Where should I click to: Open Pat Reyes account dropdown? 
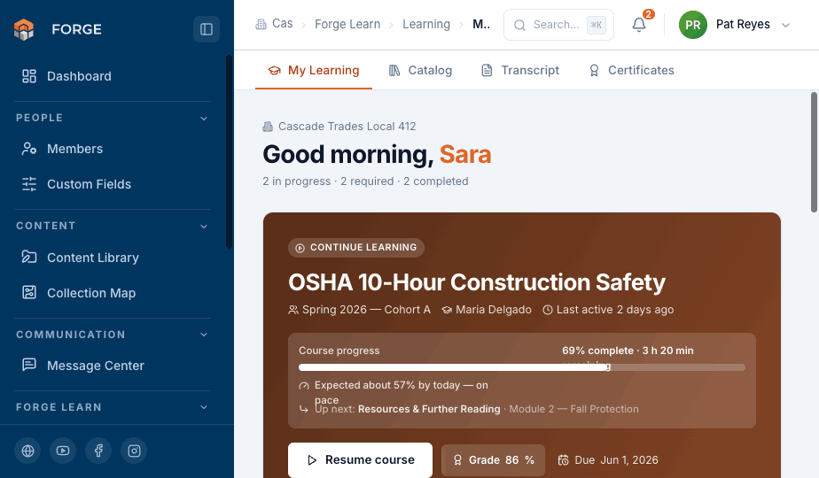[x=735, y=25]
